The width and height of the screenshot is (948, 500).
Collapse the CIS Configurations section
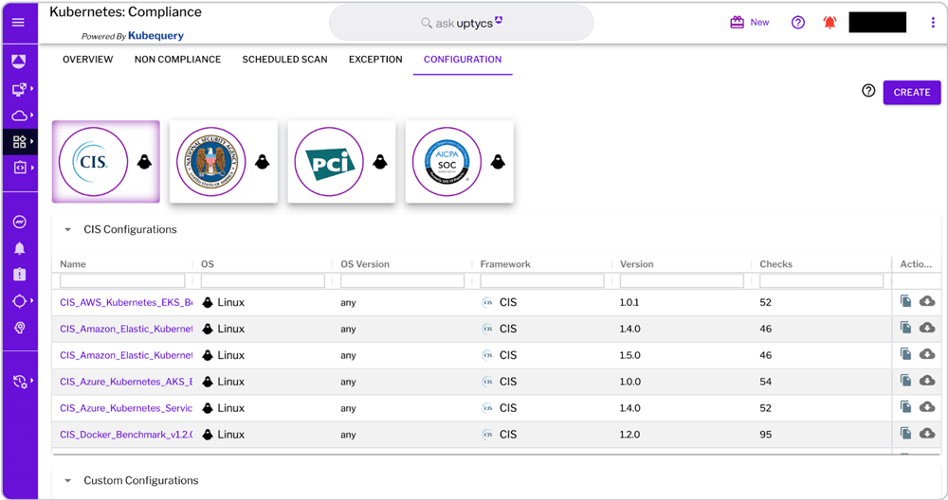click(x=67, y=229)
